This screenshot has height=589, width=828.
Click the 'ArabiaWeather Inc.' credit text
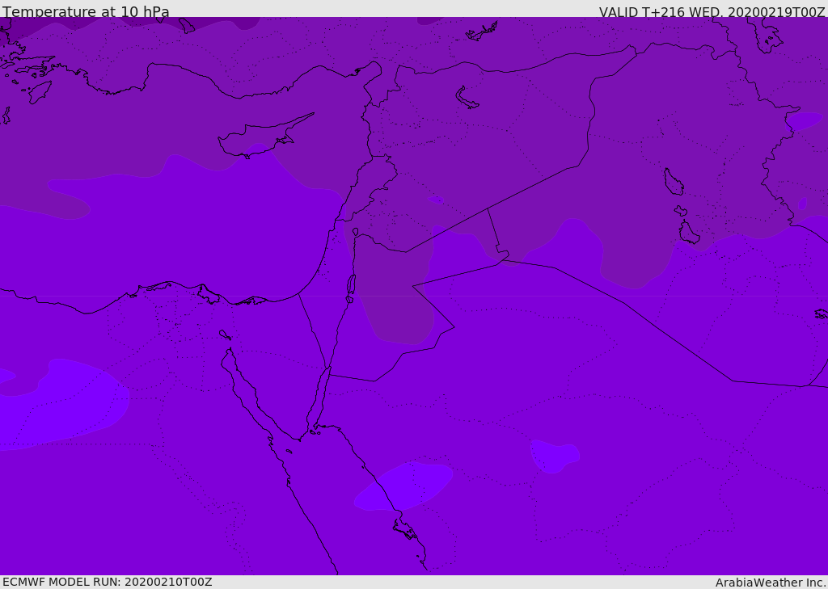(771, 583)
